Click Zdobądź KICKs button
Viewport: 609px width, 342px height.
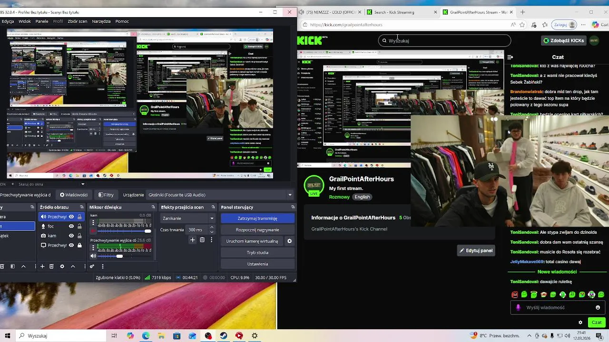pyautogui.click(x=564, y=41)
